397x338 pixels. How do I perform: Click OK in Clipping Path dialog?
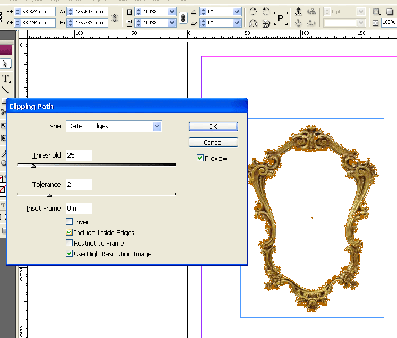click(213, 126)
